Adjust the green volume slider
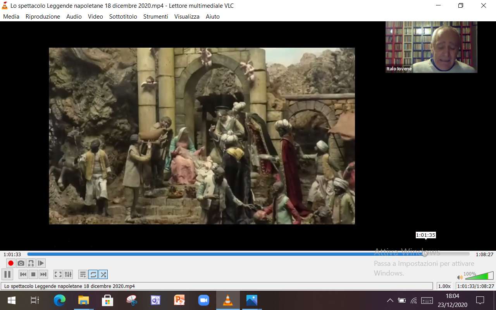This screenshot has height=310, width=496. tap(479, 276)
